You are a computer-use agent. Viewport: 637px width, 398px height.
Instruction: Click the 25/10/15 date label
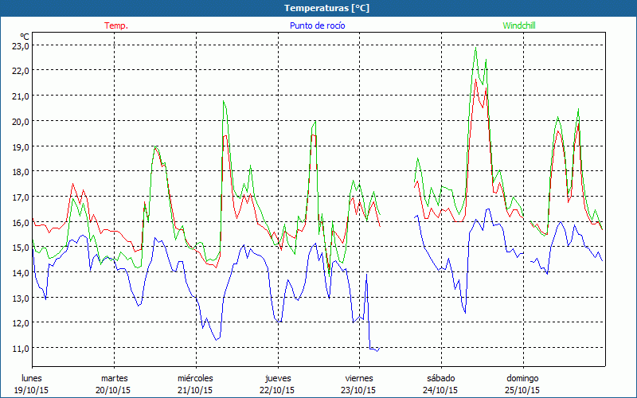click(522, 390)
